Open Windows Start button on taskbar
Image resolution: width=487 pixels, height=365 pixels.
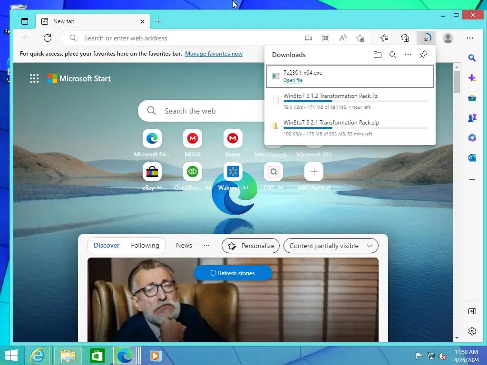(x=11, y=355)
